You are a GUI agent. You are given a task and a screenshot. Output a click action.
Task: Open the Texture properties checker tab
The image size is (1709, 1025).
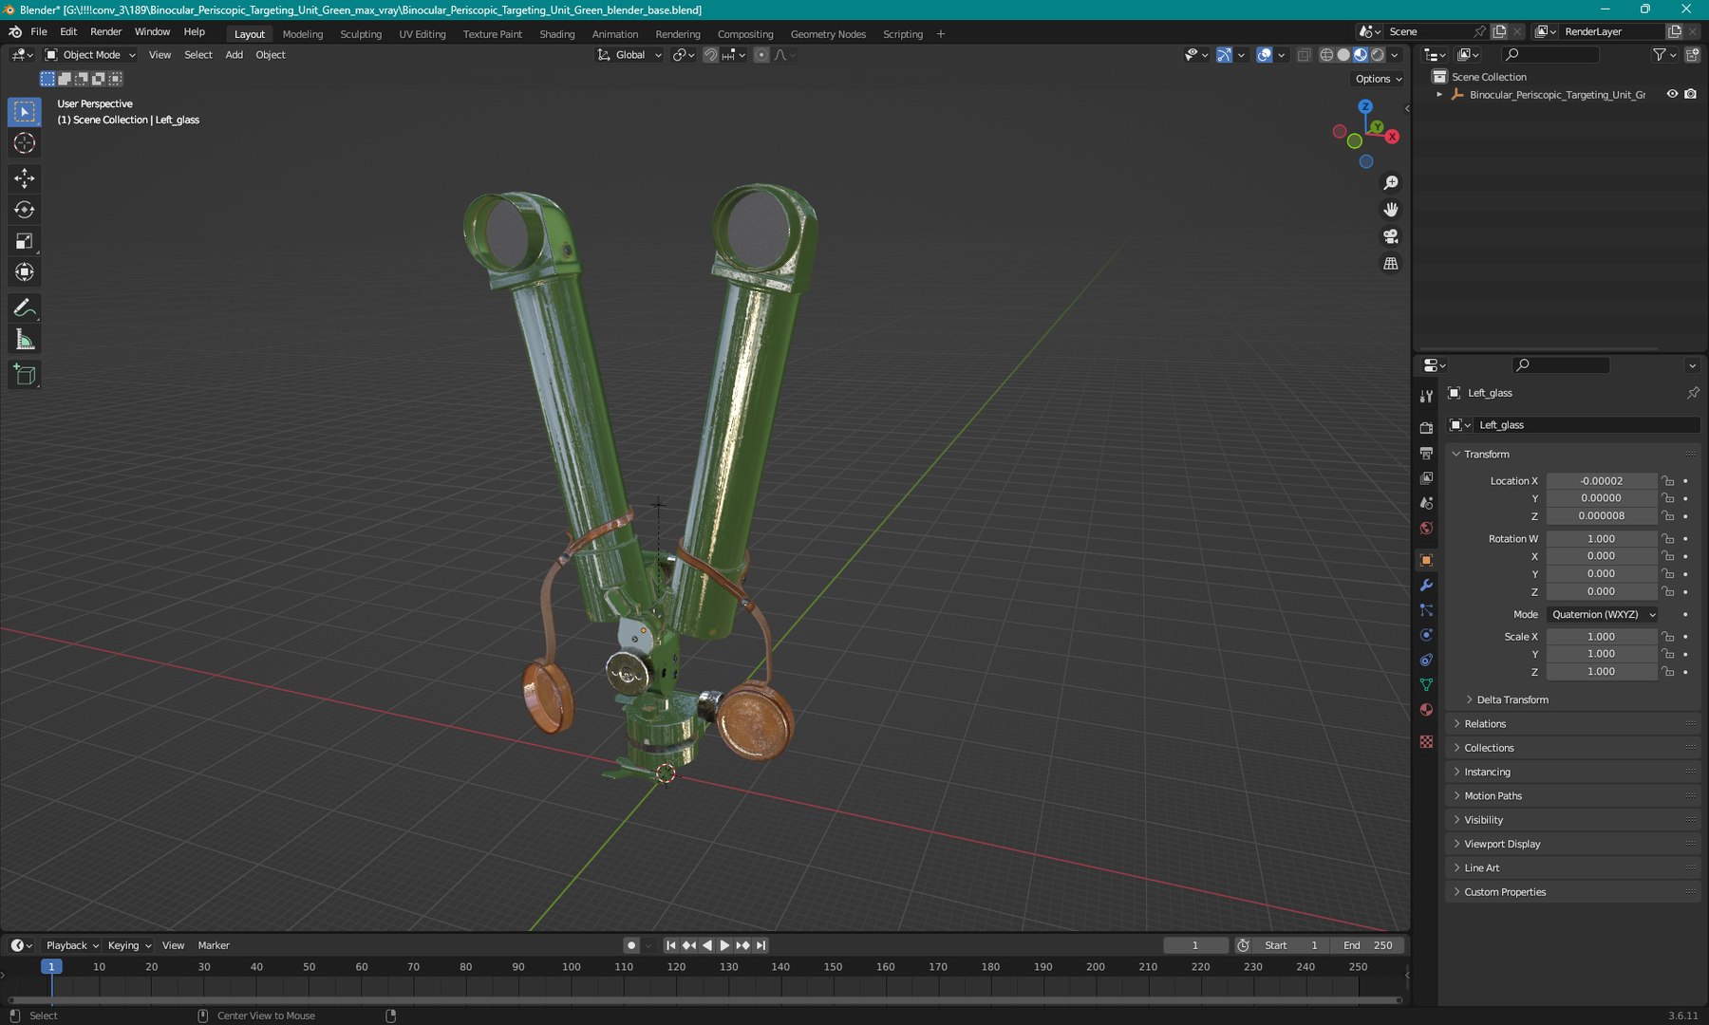[1426, 741]
